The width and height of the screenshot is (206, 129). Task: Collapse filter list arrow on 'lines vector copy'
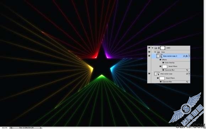pos(189,74)
